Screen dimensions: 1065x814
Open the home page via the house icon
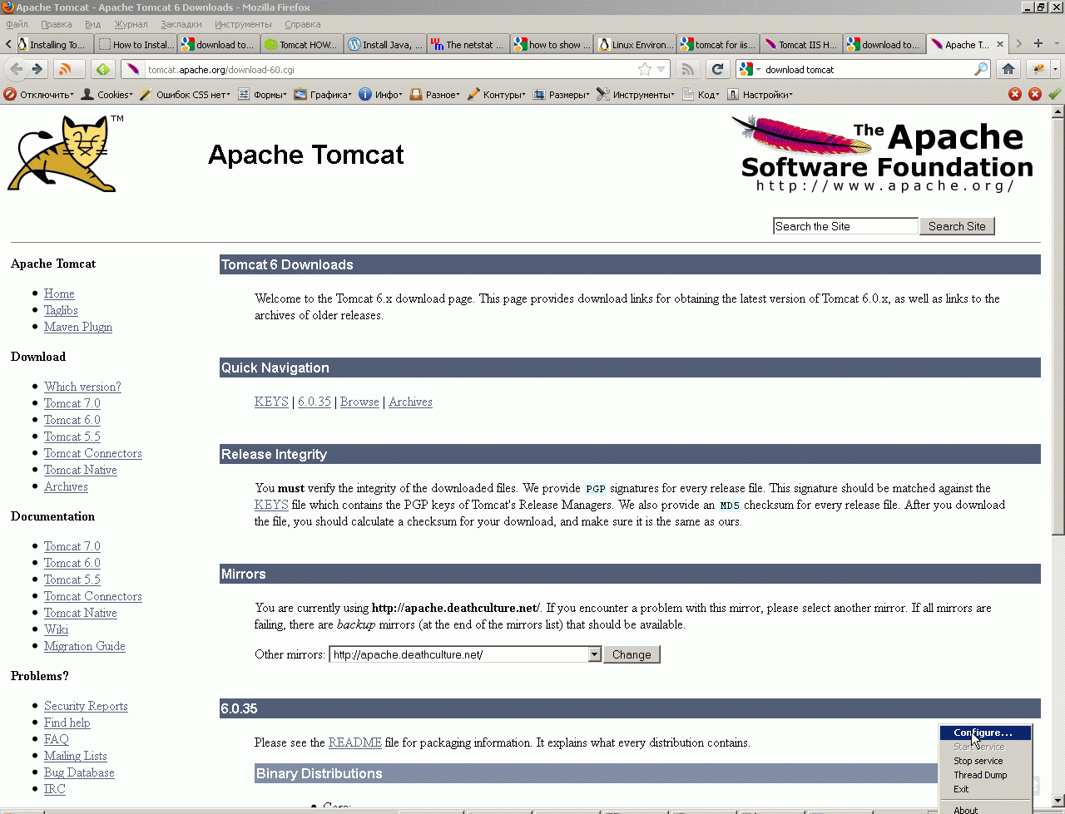[1008, 69]
